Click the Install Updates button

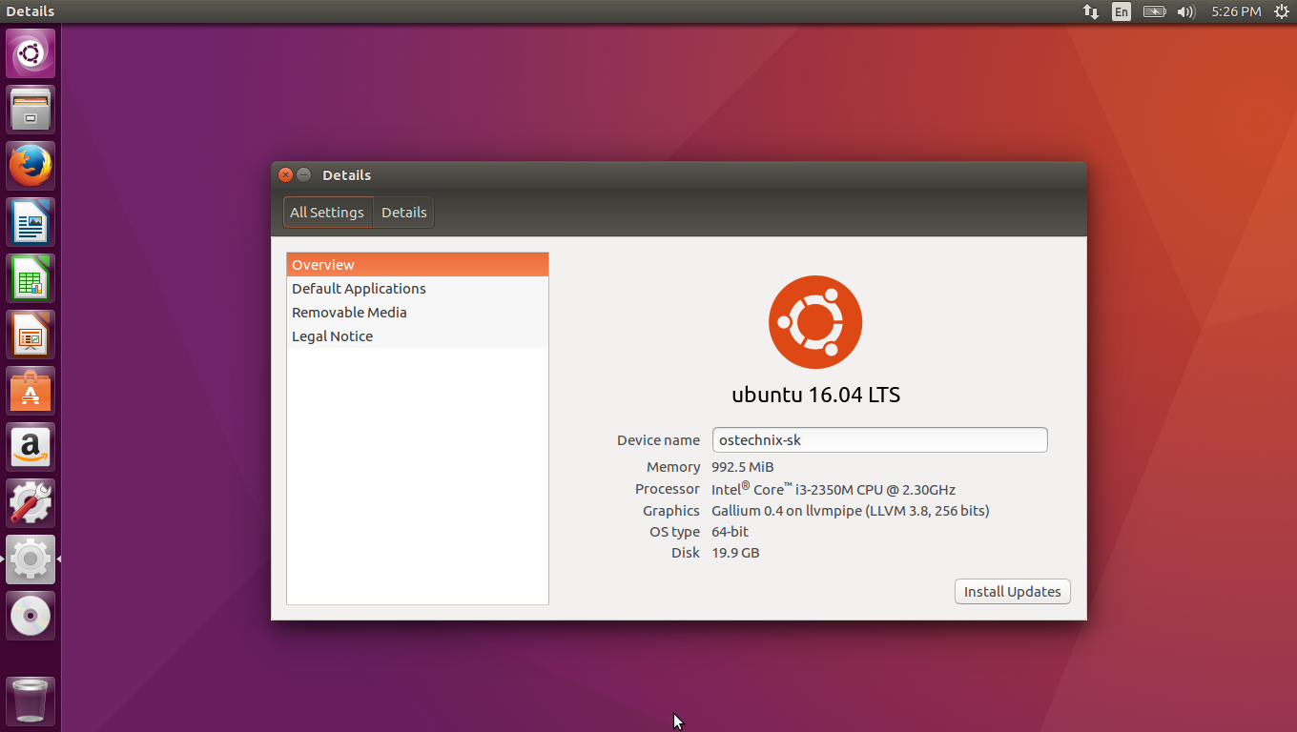click(x=1012, y=591)
